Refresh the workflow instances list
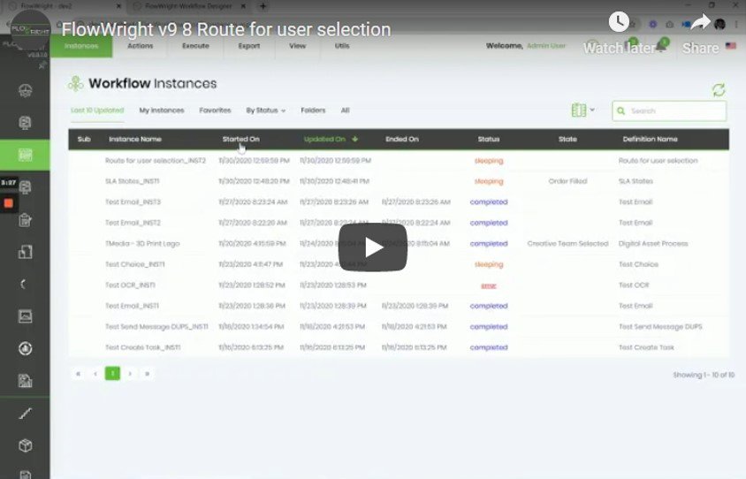This screenshot has height=479, width=746. [719, 90]
